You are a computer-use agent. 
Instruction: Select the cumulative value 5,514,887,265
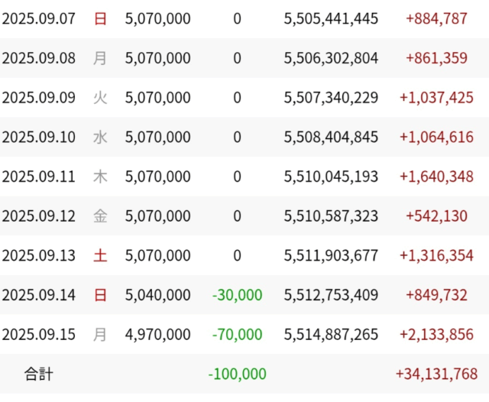point(331,335)
